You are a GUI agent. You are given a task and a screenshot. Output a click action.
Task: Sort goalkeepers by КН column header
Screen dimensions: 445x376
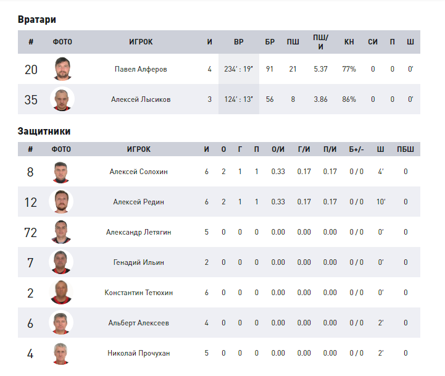click(x=349, y=42)
